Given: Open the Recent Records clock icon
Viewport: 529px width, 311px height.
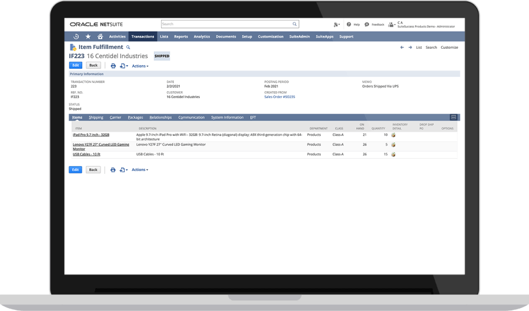Looking at the screenshot, I should pyautogui.click(x=76, y=36).
